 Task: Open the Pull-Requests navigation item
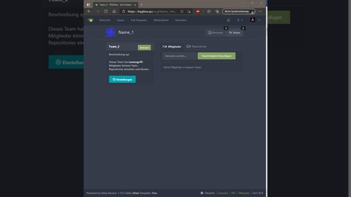pyautogui.click(x=139, y=20)
